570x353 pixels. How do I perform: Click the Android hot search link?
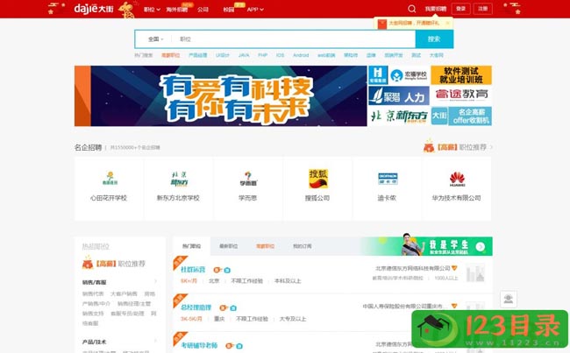pyautogui.click(x=301, y=55)
